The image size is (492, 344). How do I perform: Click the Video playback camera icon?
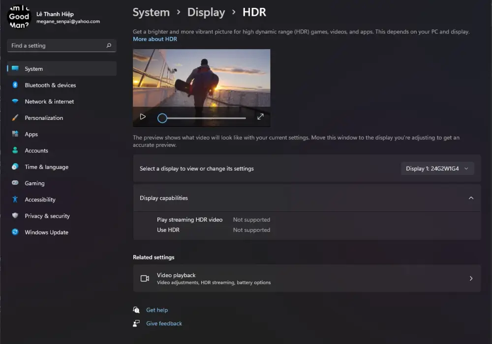click(145, 279)
